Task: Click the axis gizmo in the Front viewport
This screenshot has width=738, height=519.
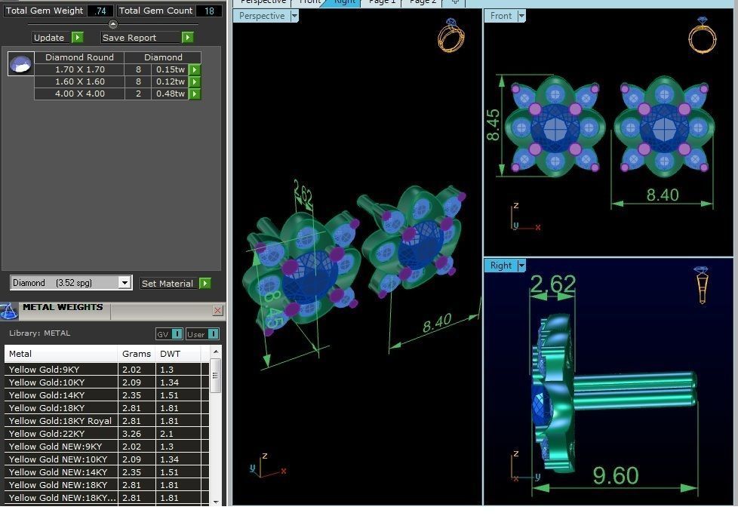Action: click(524, 217)
